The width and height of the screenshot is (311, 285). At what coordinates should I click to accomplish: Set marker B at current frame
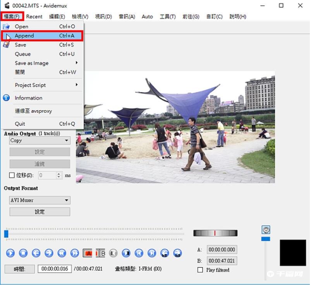[x=101, y=253]
